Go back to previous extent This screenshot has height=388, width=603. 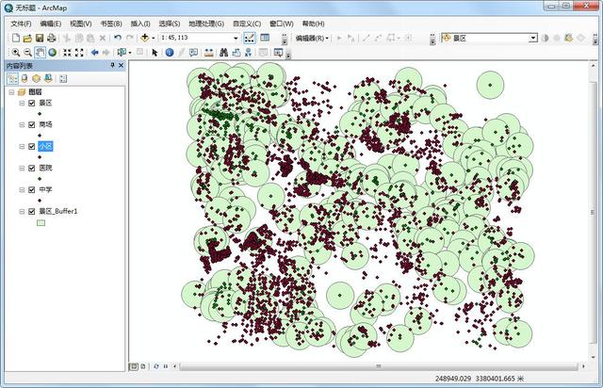(x=94, y=53)
